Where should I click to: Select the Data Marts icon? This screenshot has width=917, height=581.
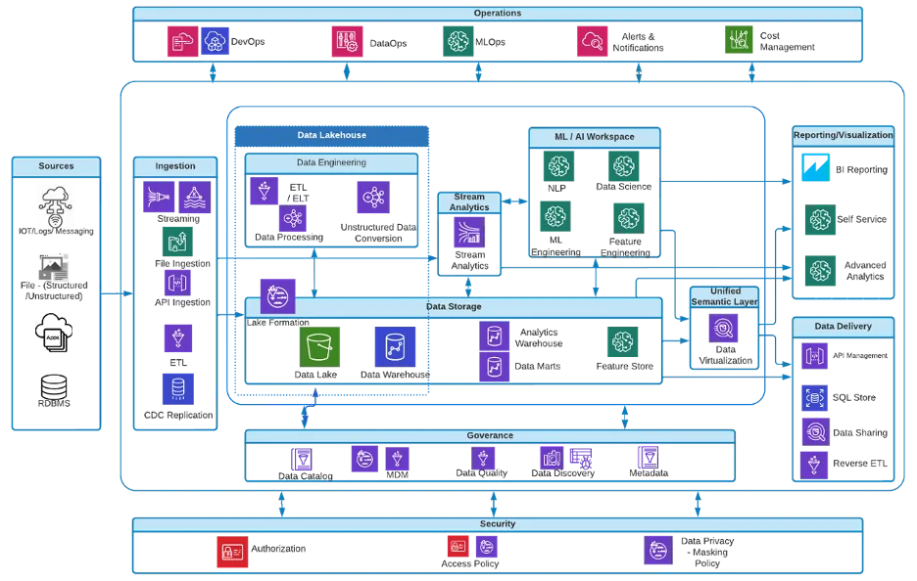pyautogui.click(x=494, y=367)
